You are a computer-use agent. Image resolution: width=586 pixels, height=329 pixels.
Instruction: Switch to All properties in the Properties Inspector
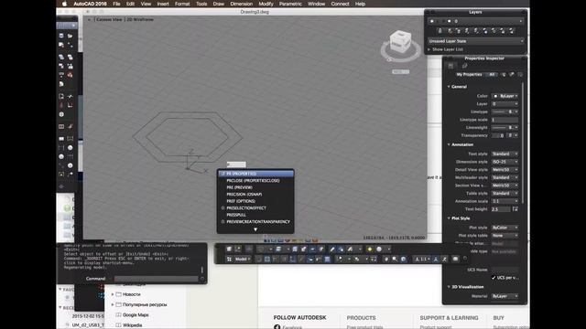point(492,75)
